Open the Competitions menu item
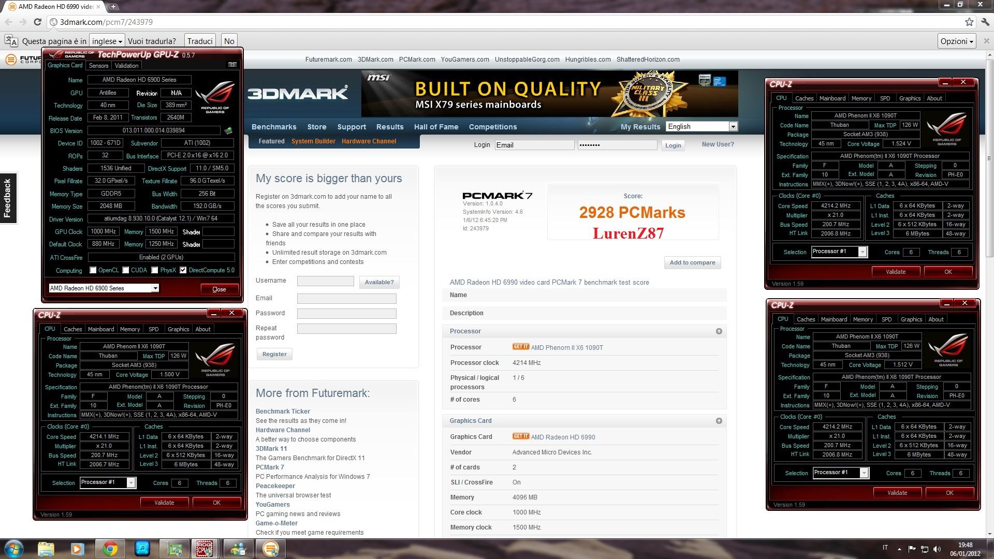This screenshot has width=994, height=559. pos(493,127)
